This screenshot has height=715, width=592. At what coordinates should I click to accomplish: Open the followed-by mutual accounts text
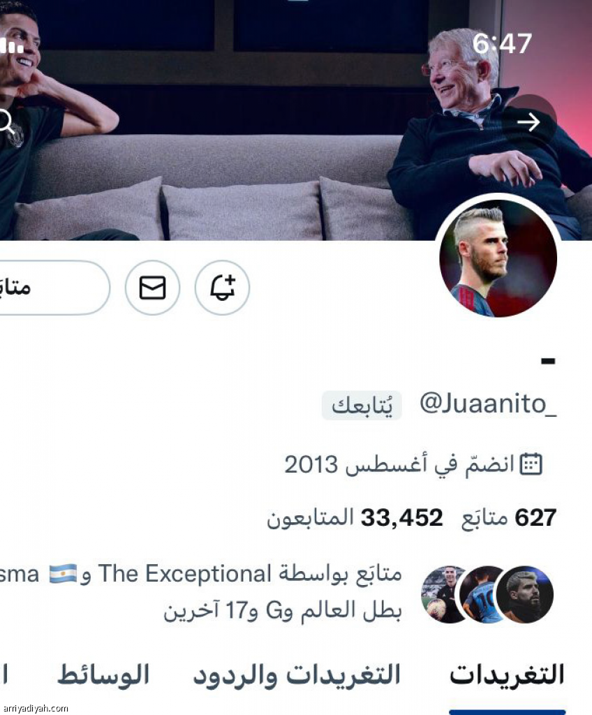coord(200,592)
